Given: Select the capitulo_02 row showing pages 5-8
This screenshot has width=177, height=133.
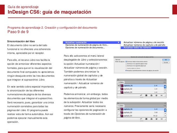Looking at the screenshot, I should point(141,112).
